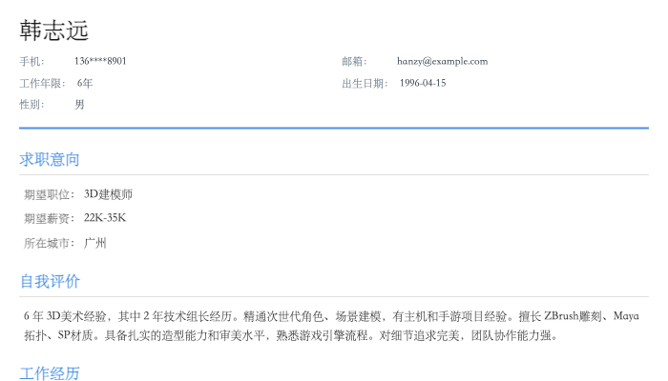Screen dimensions: 668x381
Task: Click the expected salary 22K-35K
Action: [x=105, y=218]
